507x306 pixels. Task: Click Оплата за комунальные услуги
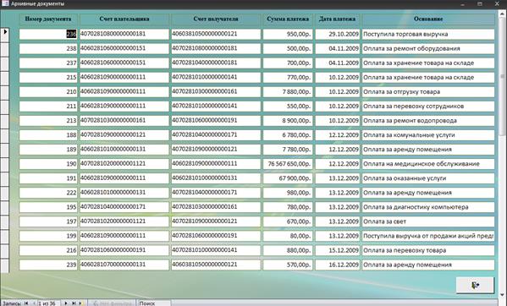click(x=428, y=135)
